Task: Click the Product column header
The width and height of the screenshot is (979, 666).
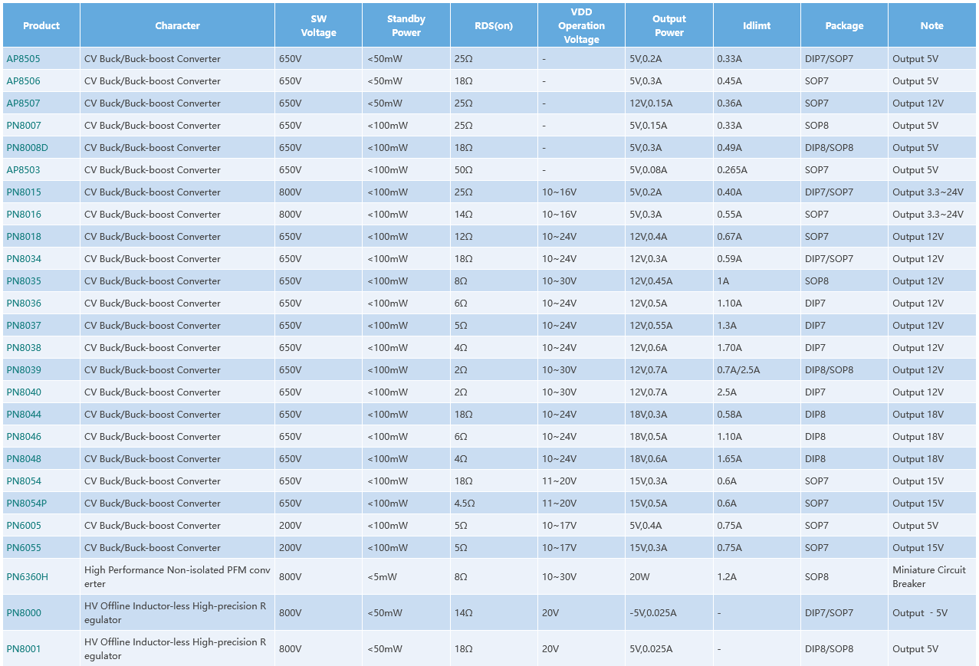Action: coord(41,25)
